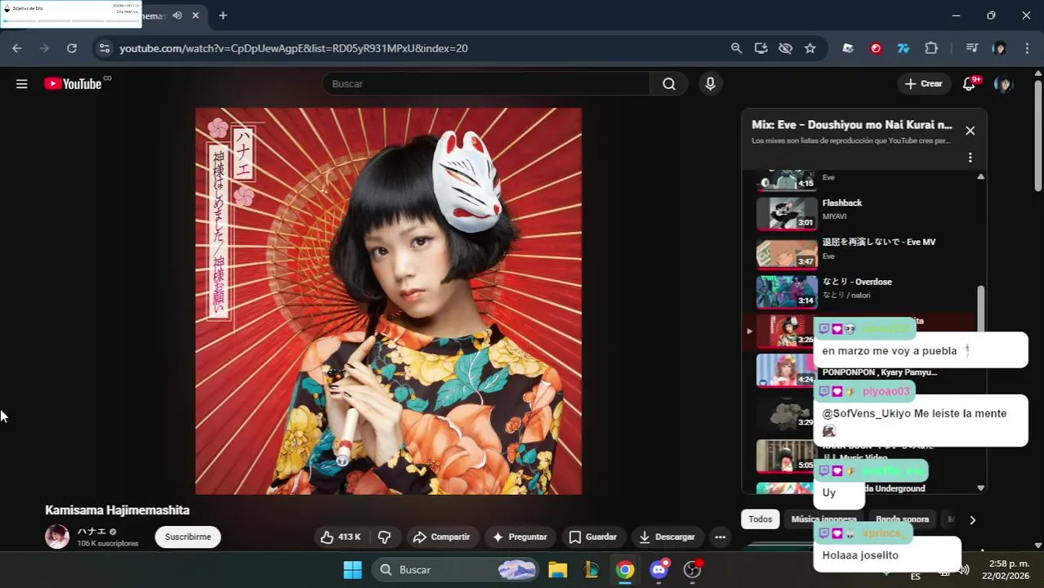The image size is (1044, 588).
Task: Open the Roblox extension icon in the toolbar
Action: tap(848, 48)
